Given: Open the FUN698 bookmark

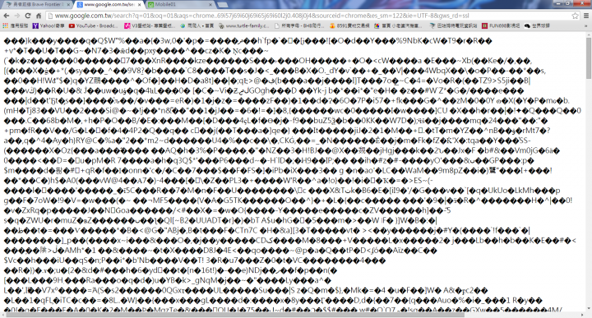Looking at the screenshot, I should [x=501, y=26].
